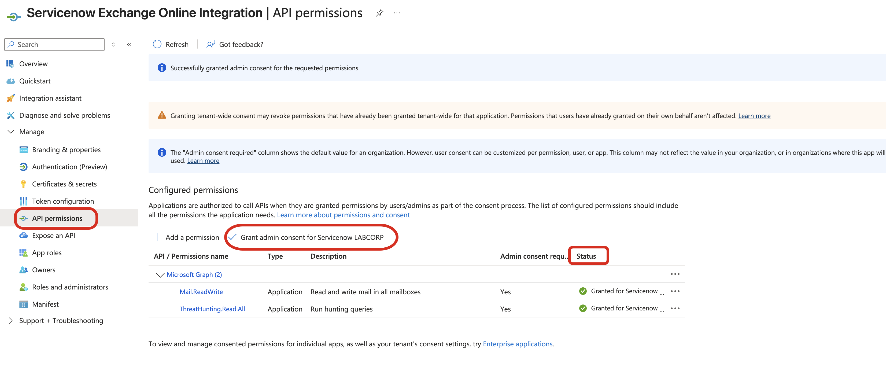Viewport: 886px width, 374px height.
Task: Click the Token configuration bars icon
Action: pyautogui.click(x=23, y=201)
